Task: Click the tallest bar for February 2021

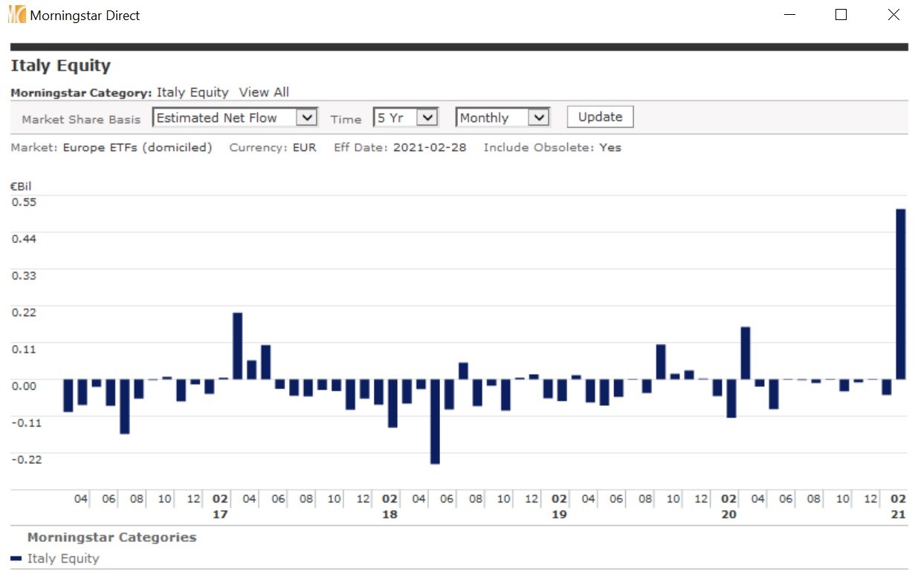Action: click(900, 294)
